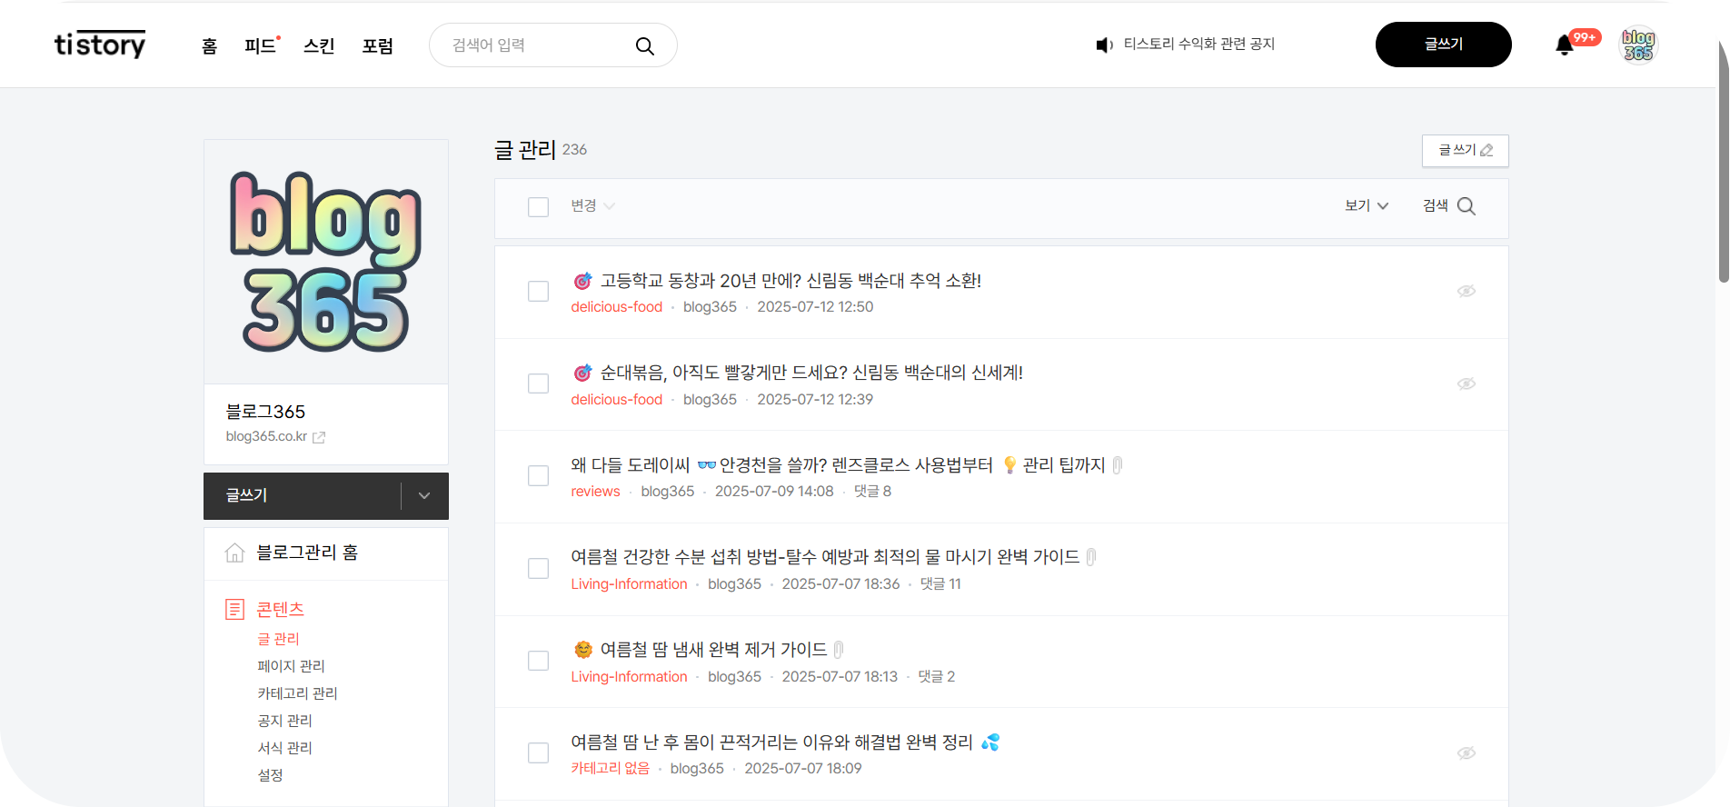Open the 변경 dropdown
This screenshot has width=1730, height=807.
(592, 206)
